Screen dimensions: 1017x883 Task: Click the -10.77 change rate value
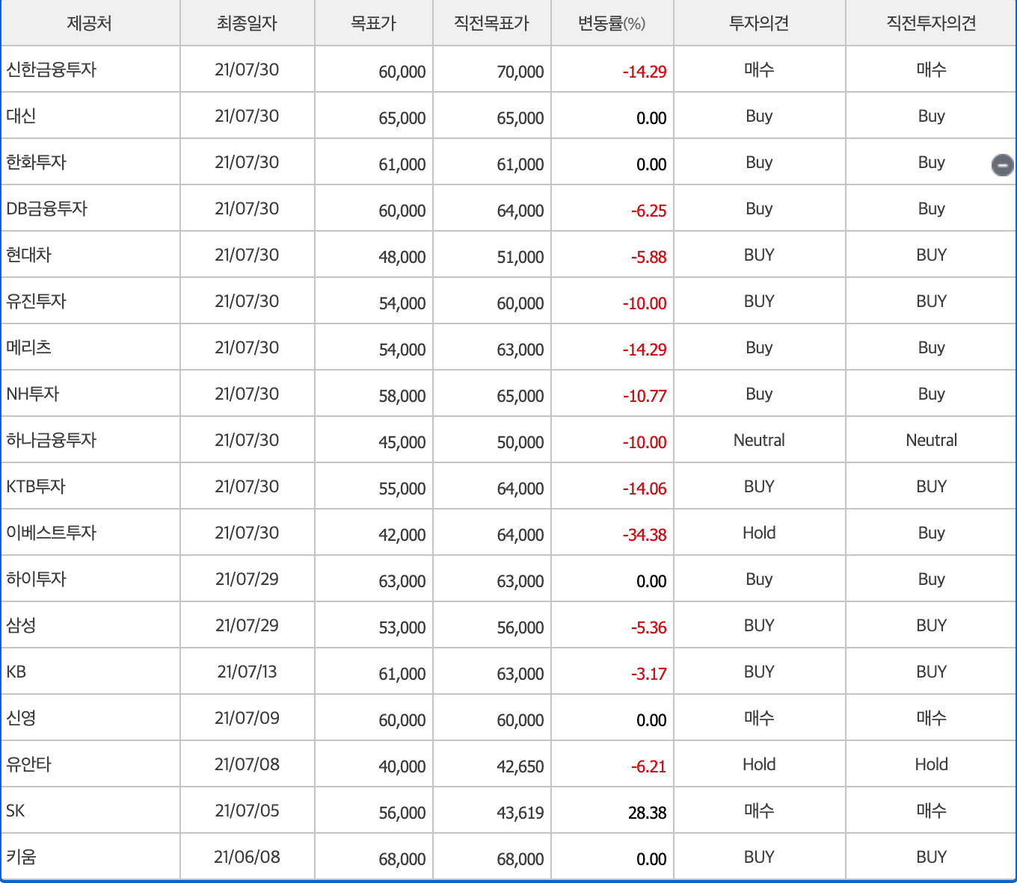point(645,396)
